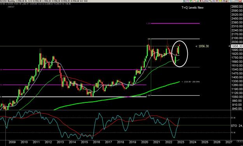Click the 2027 year label on time axis
The height and width of the screenshot is (146, 243).
point(229,142)
